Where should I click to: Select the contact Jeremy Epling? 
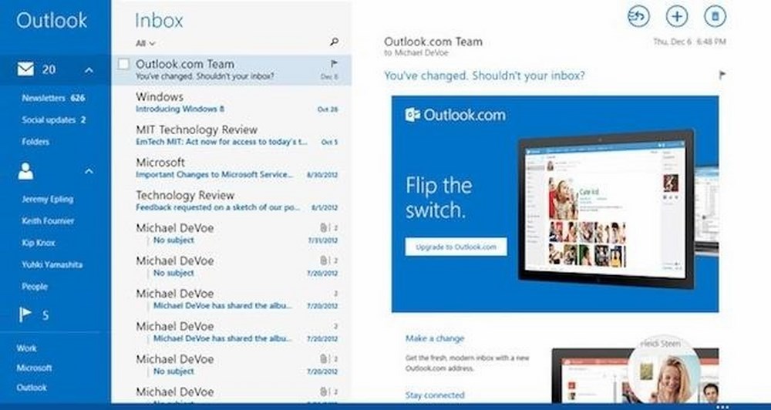[x=47, y=199]
